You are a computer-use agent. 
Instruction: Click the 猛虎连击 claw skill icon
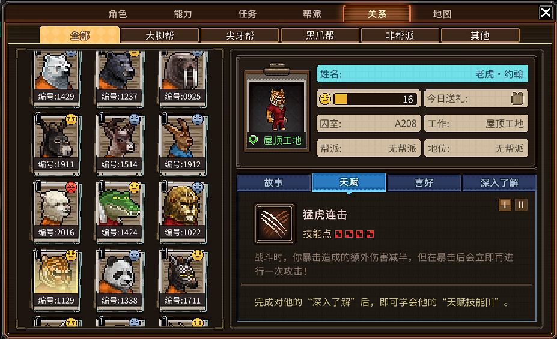tap(274, 223)
